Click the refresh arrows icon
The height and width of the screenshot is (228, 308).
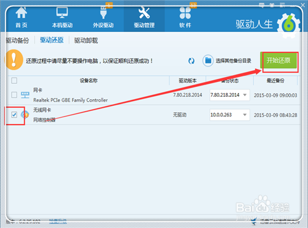point(191,61)
